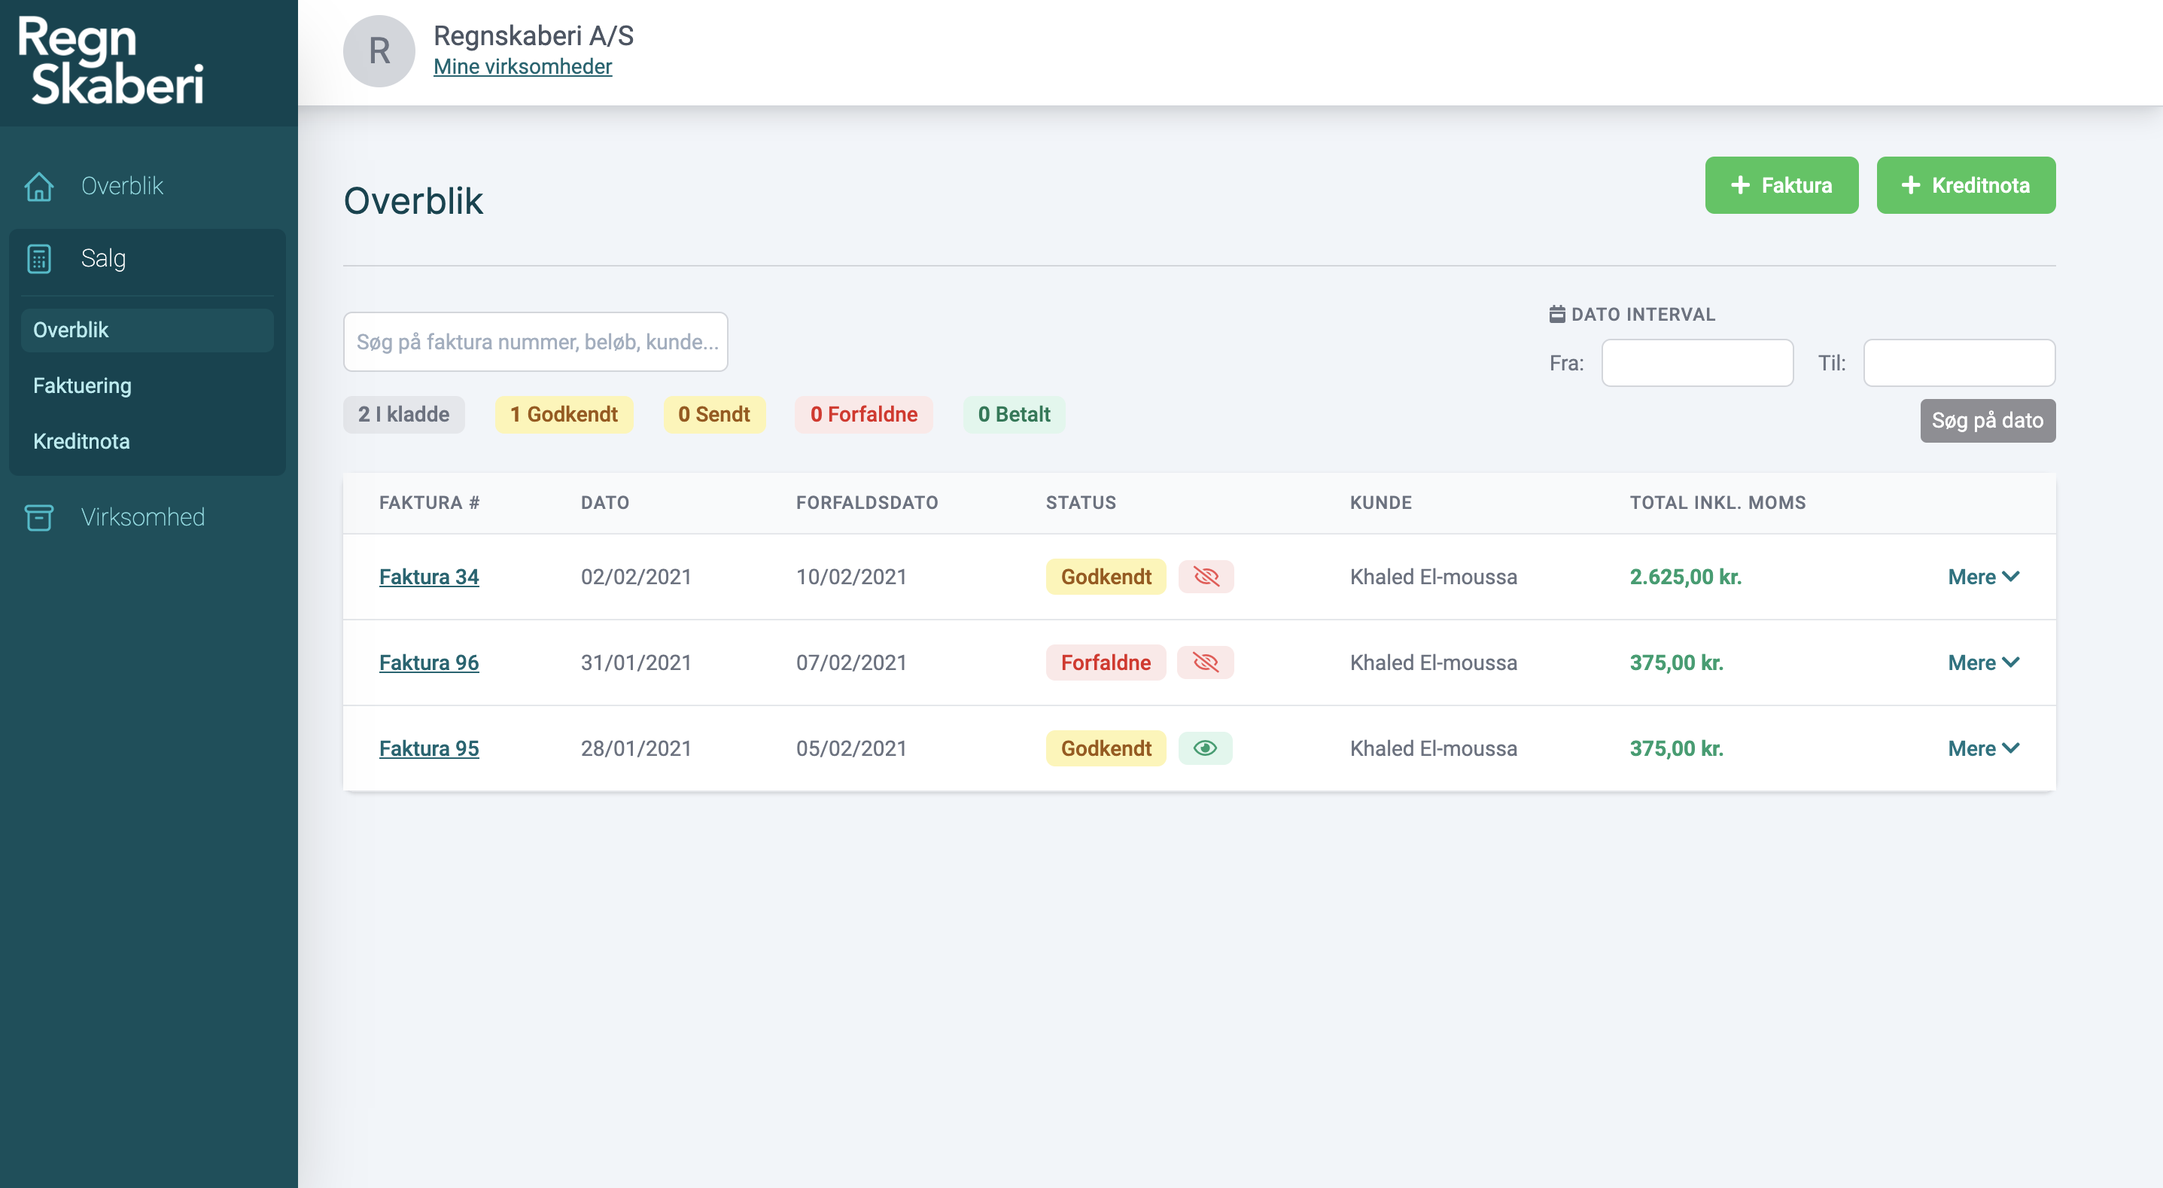Open the Mere menu for Faktura 96
The width and height of the screenshot is (2163, 1188).
pyautogui.click(x=1982, y=663)
